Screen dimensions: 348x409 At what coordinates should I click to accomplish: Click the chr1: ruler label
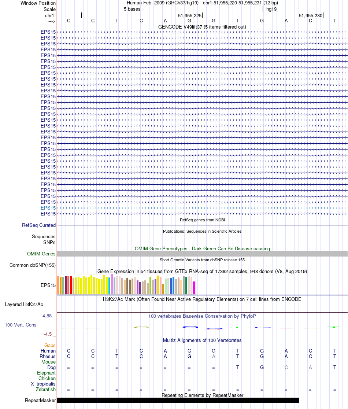tap(50, 16)
